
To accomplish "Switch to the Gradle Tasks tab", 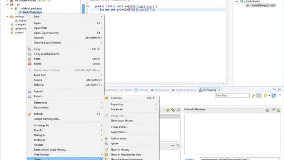I will pos(160,90).
